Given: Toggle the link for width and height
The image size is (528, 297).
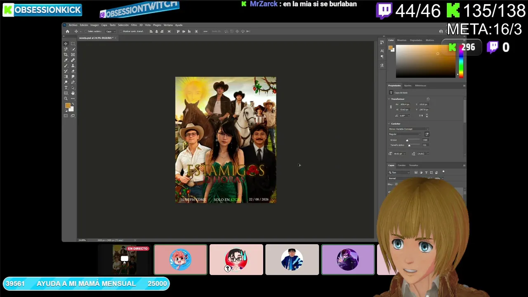Looking at the screenshot, I should (391, 107).
